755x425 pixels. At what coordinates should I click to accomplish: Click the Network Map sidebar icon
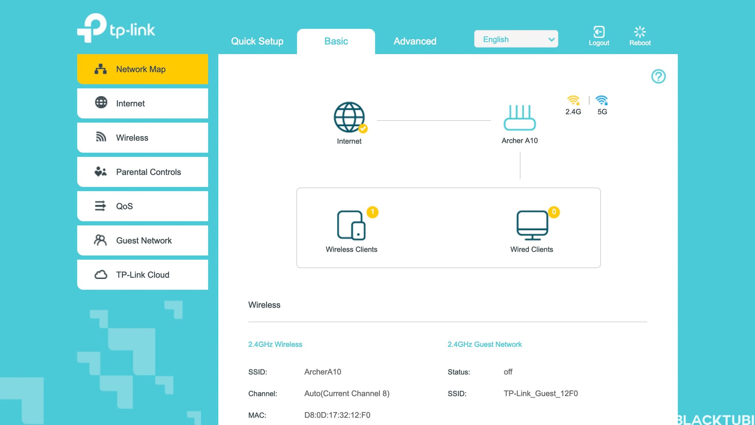pos(101,69)
